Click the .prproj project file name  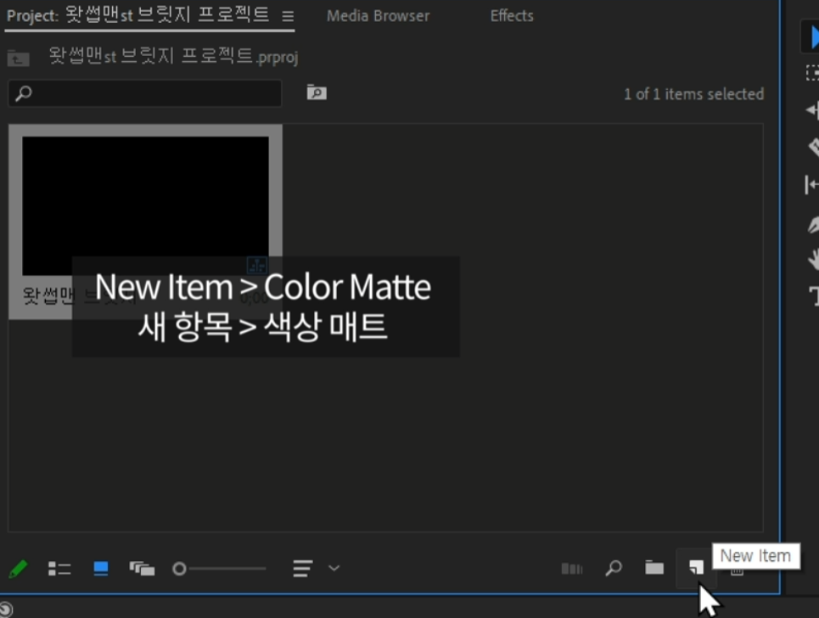[x=173, y=56]
